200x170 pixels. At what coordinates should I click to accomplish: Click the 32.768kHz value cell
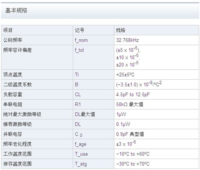(127, 40)
